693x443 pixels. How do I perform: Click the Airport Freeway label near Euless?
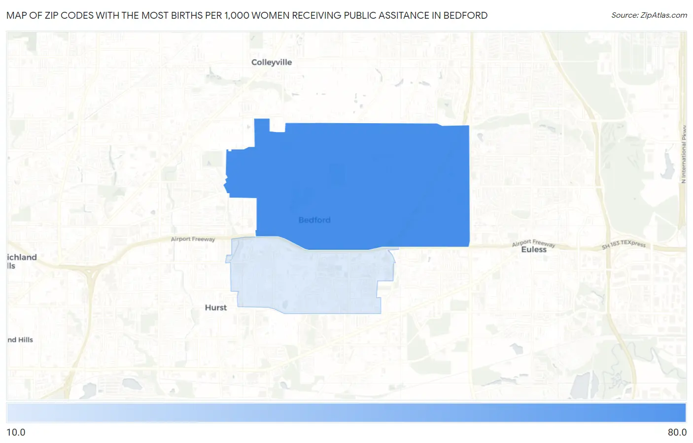coord(534,243)
